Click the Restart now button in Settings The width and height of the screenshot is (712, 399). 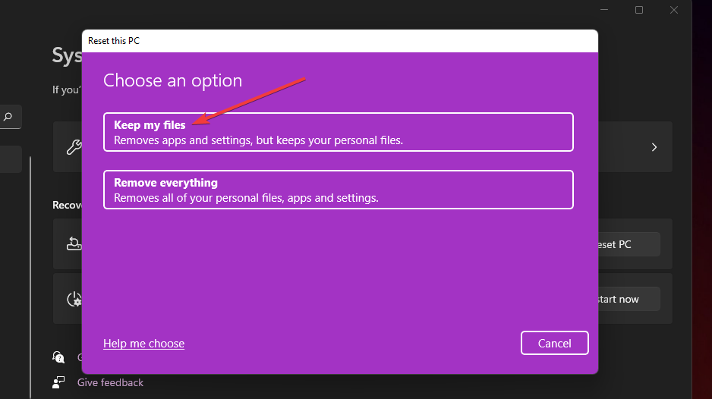coord(629,299)
